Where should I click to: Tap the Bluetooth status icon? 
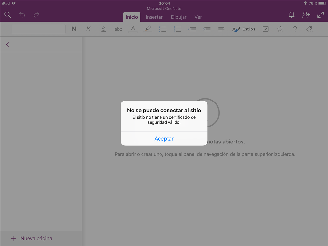coord(305,3)
